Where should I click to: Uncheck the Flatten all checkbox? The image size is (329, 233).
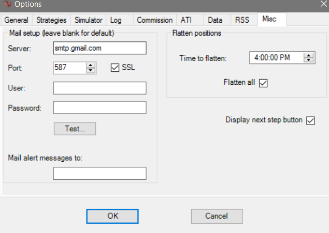point(263,83)
